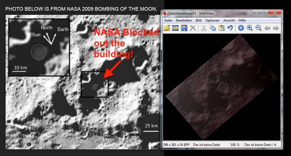Image resolution: width=291 pixels, height=156 pixels.
Task: Open image Information blue i icon
Action: click(241, 28)
